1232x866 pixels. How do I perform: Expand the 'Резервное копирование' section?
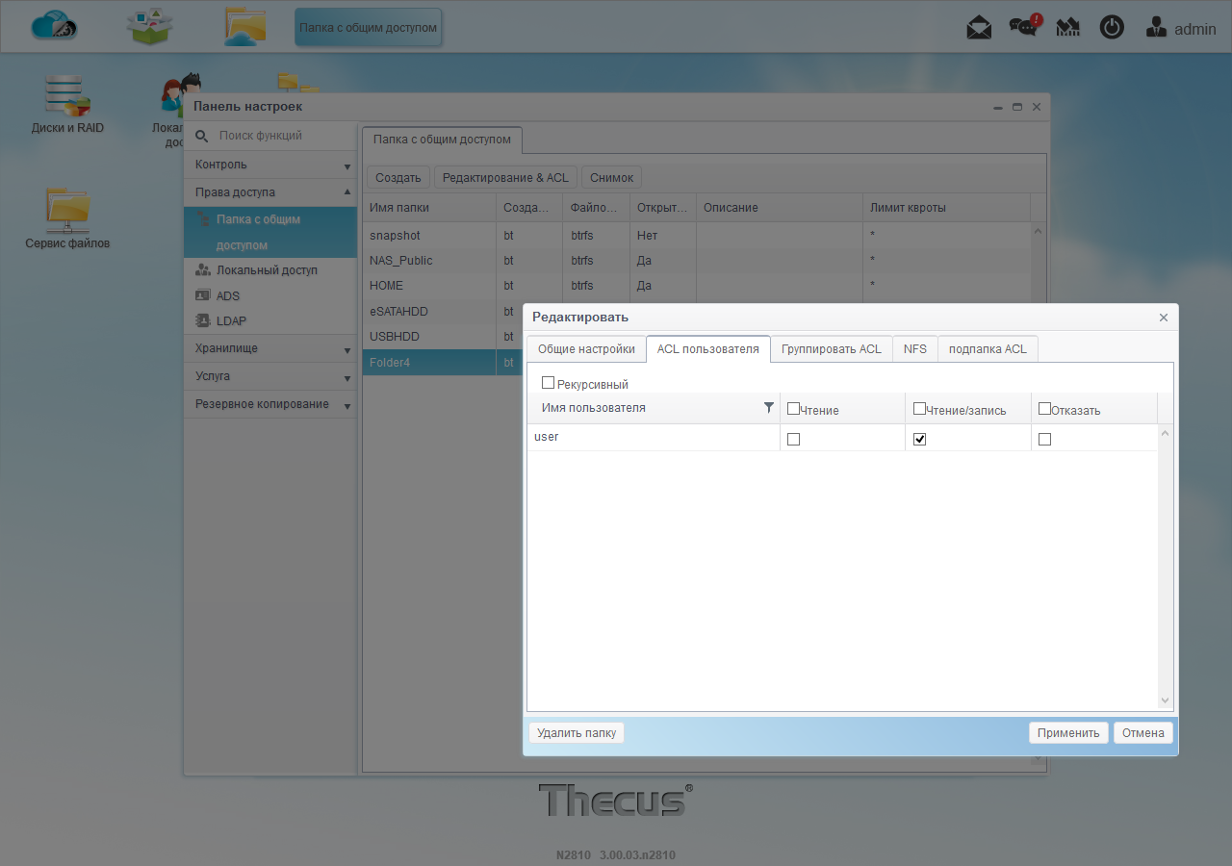tap(270, 404)
